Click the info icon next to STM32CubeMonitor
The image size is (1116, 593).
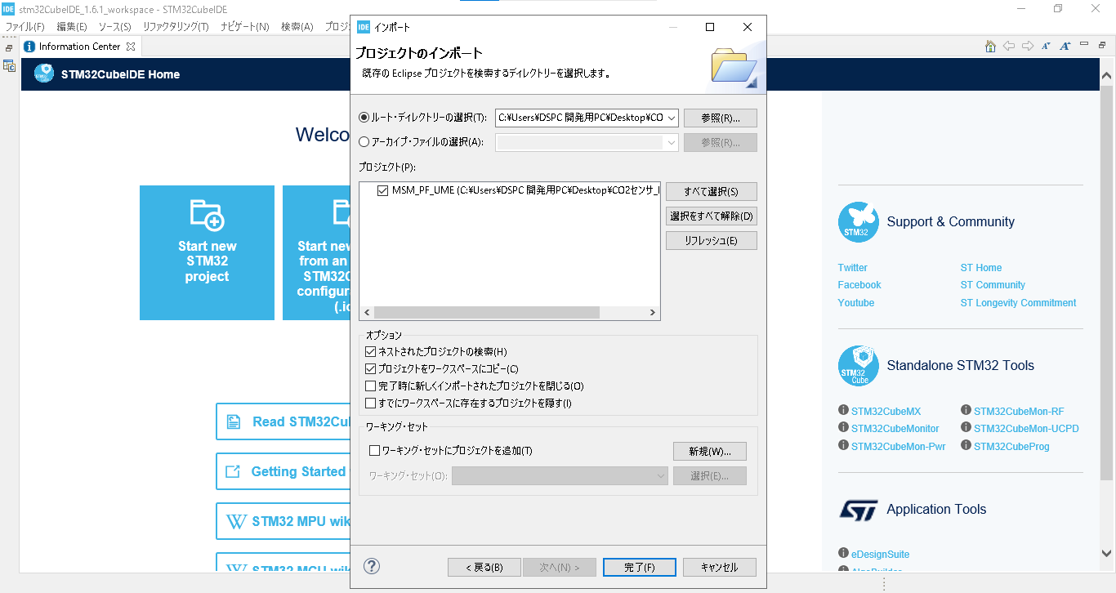click(843, 427)
